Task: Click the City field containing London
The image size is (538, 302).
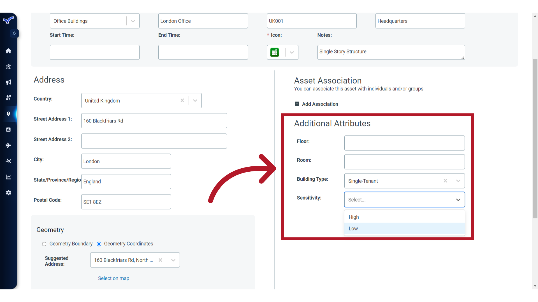Action: coord(126,161)
